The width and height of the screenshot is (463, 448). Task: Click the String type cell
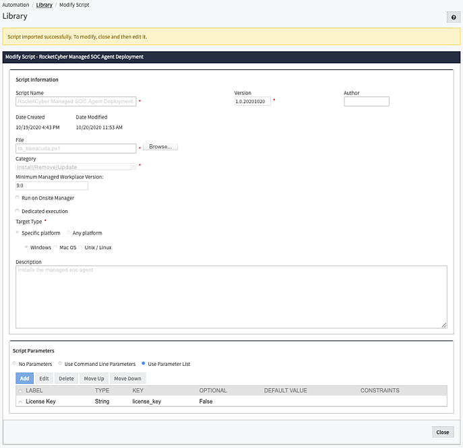102,402
